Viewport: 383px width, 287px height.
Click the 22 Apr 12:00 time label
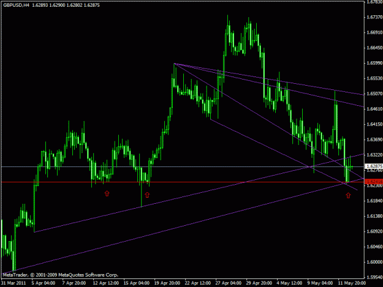click(x=198, y=283)
